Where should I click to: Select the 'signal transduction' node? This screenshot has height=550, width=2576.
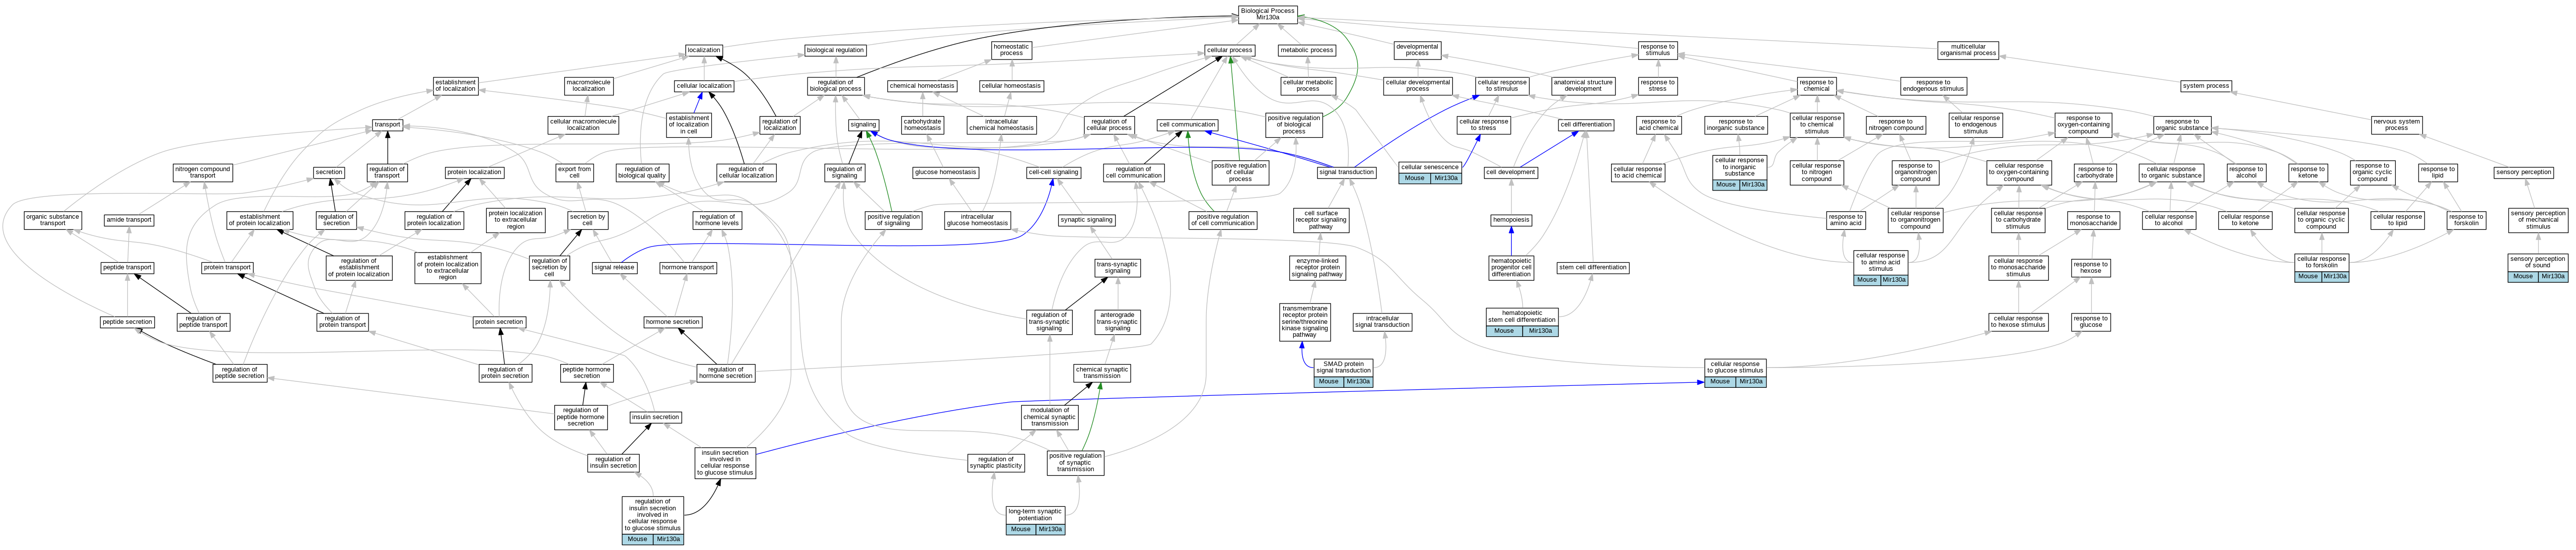coord(1346,173)
